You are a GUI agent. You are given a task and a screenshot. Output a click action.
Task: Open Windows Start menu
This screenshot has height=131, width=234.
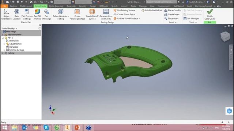pyautogui.click(x=5, y=128)
